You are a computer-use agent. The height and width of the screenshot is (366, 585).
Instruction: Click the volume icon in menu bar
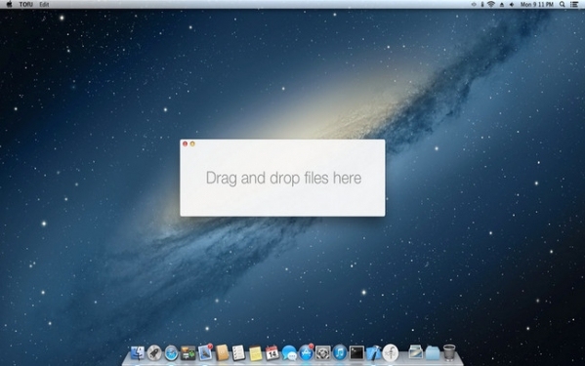512,5
